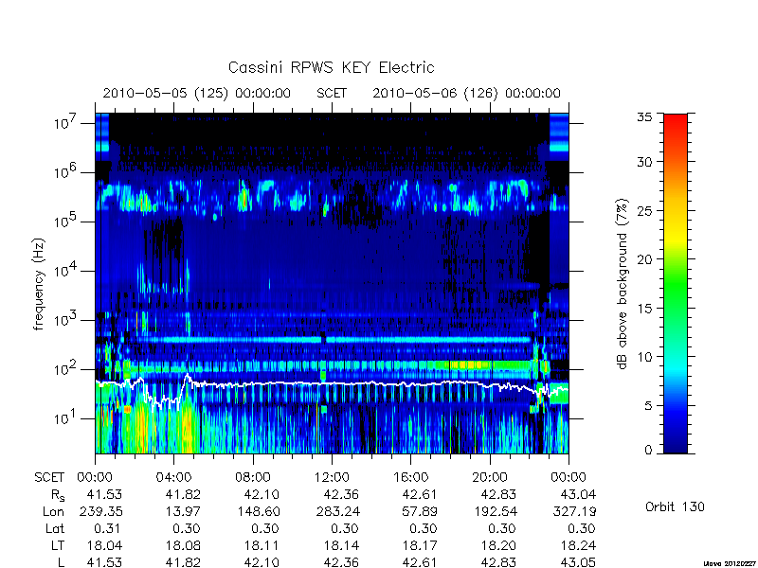Click the Orbit 130 label
Screen dimensions: 758x568
tap(675, 507)
